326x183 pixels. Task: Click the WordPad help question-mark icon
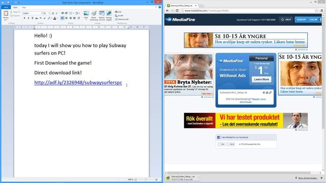tap(159, 7)
